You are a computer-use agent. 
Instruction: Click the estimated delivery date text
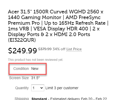click(79, 99)
